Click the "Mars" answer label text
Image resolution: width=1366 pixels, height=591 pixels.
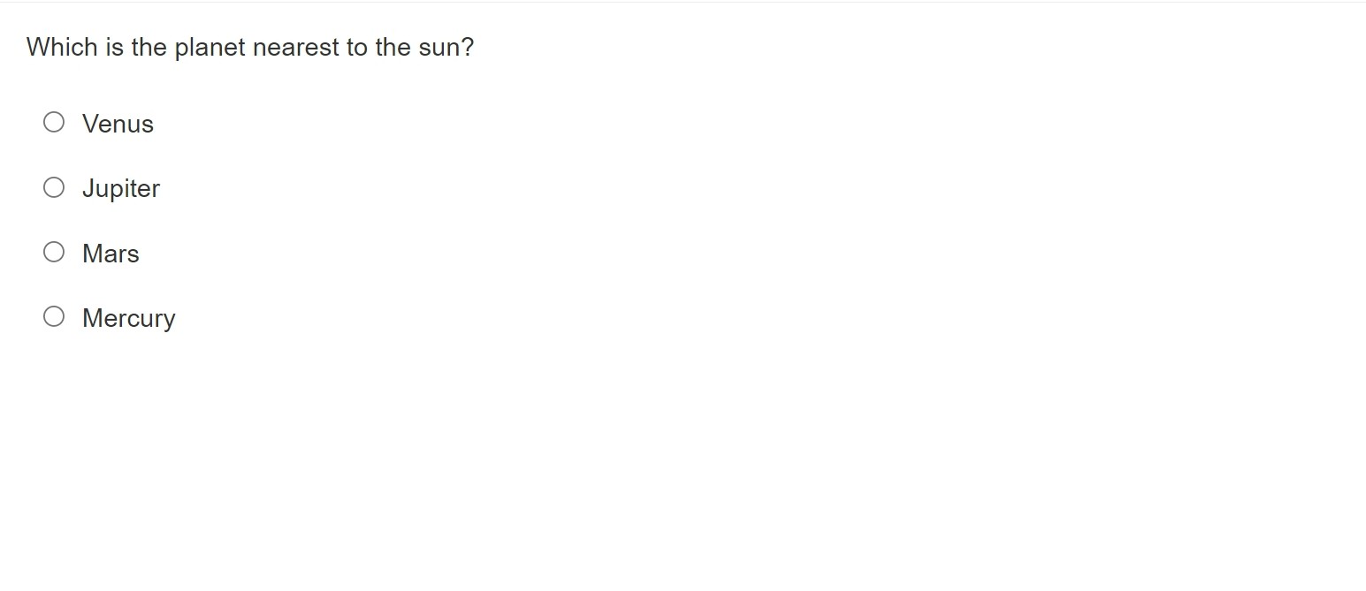[x=111, y=254]
